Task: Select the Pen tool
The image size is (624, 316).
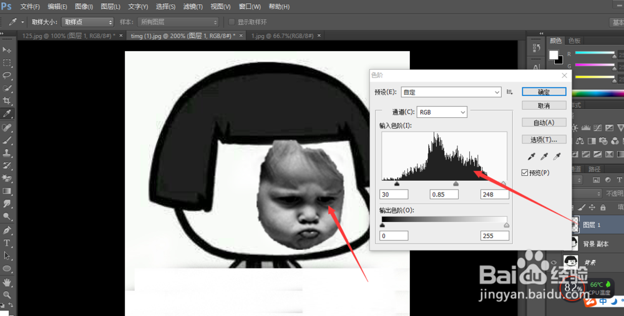Action: point(7,230)
